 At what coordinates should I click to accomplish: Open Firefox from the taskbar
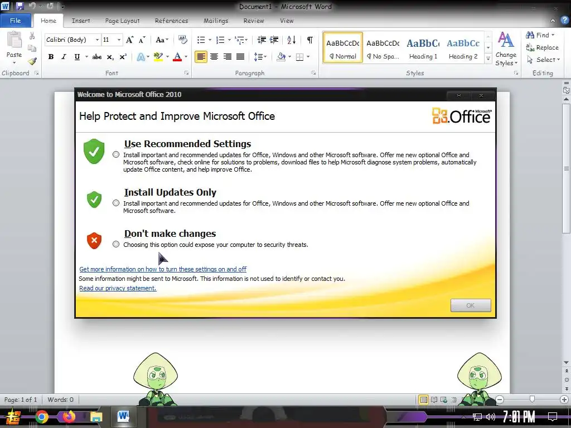(x=69, y=417)
